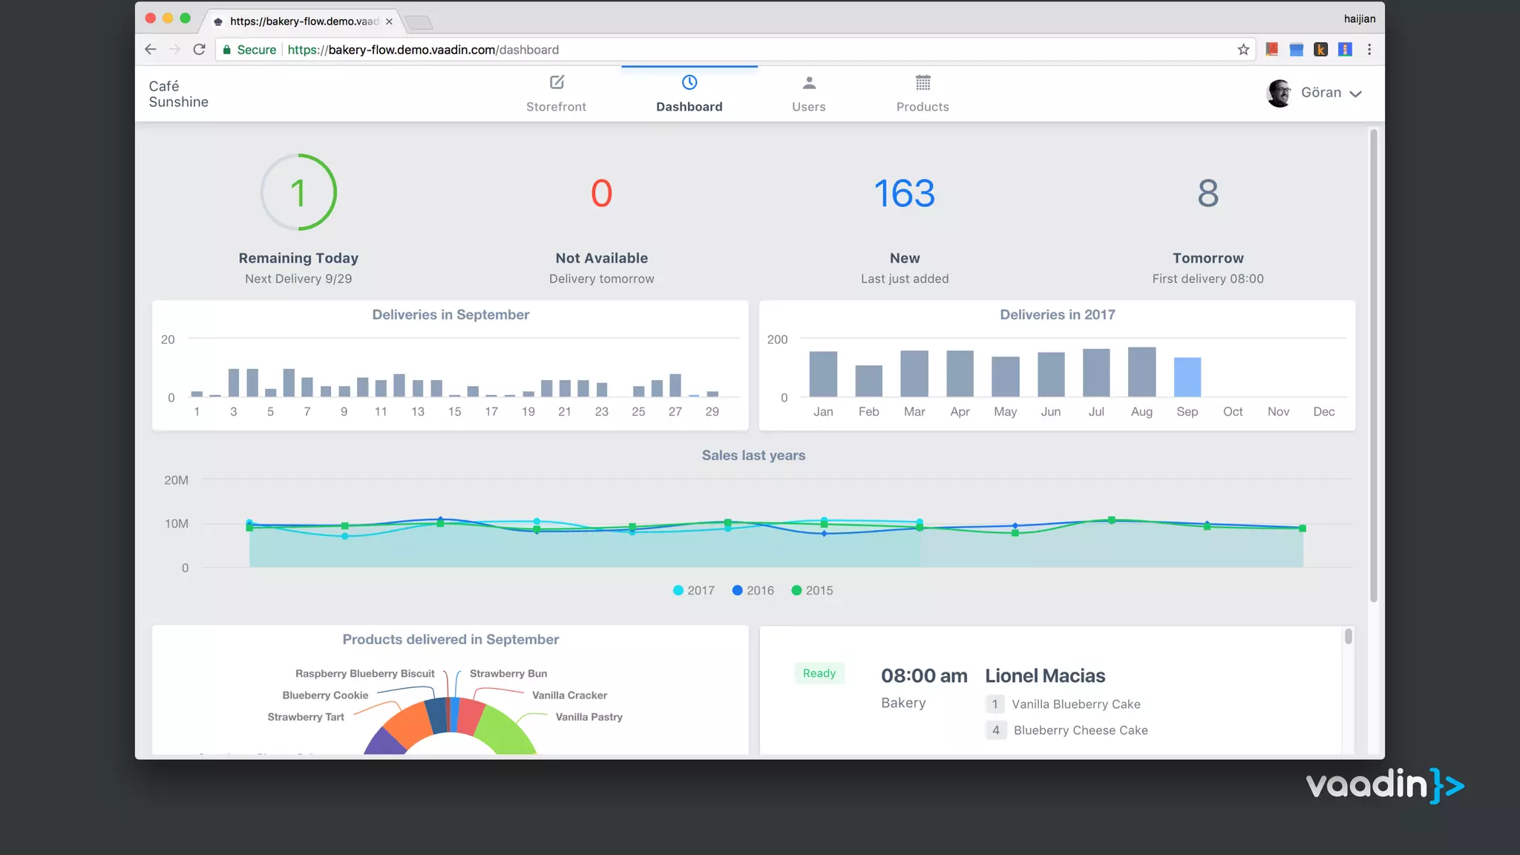Click the Products calendar icon

coord(923,82)
